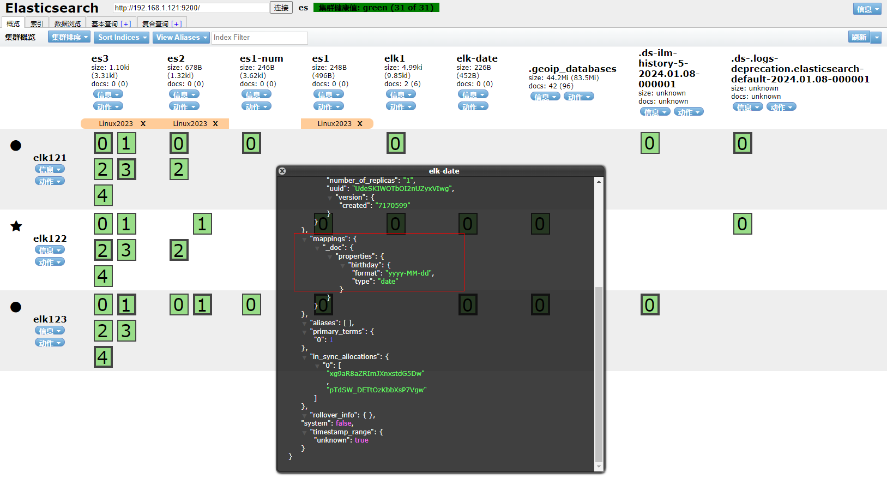This screenshot has height=478, width=887.
Task: Select shard 1 of es2 on elk122
Action: tap(202, 224)
